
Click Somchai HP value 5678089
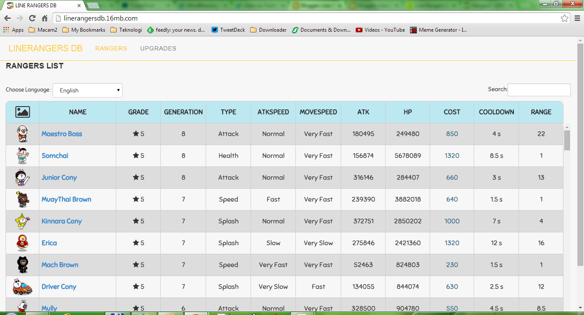[x=408, y=156]
